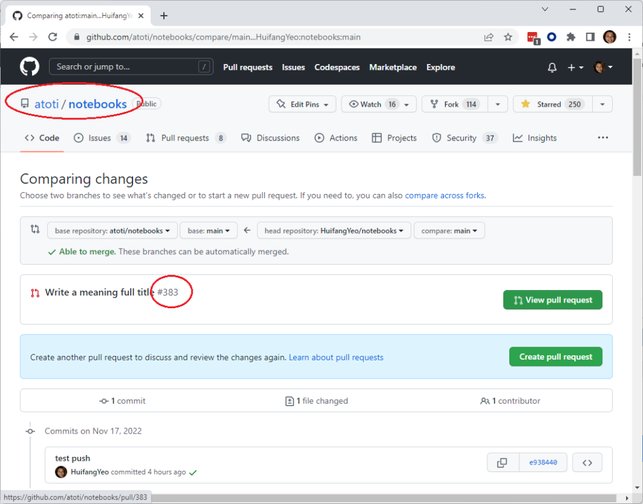This screenshot has height=504, width=643.
Task: Click the vertical page scrollbar thumb
Action: click(x=637, y=117)
